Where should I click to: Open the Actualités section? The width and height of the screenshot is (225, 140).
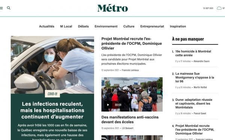pyautogui.click(x=46, y=27)
